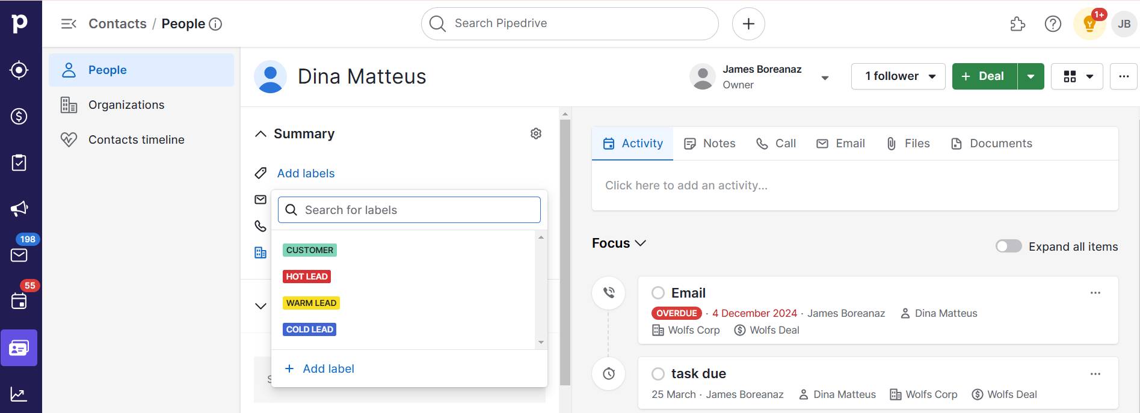Open the marketplace puzzle piece icon
Screen dimensions: 1140x413
(1017, 24)
